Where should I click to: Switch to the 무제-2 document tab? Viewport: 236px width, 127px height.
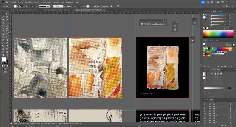pos(56,10)
